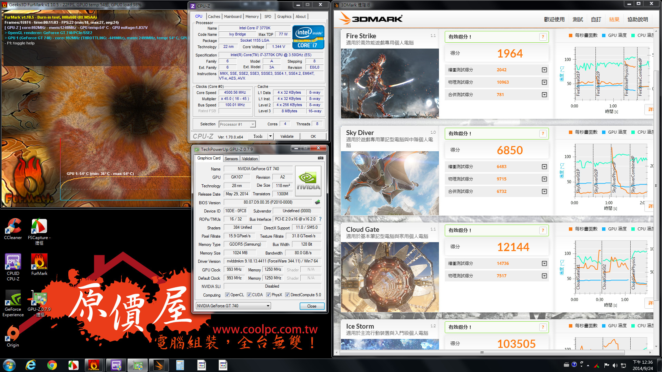Expand Fire Strike physics score 10963

point(544,82)
